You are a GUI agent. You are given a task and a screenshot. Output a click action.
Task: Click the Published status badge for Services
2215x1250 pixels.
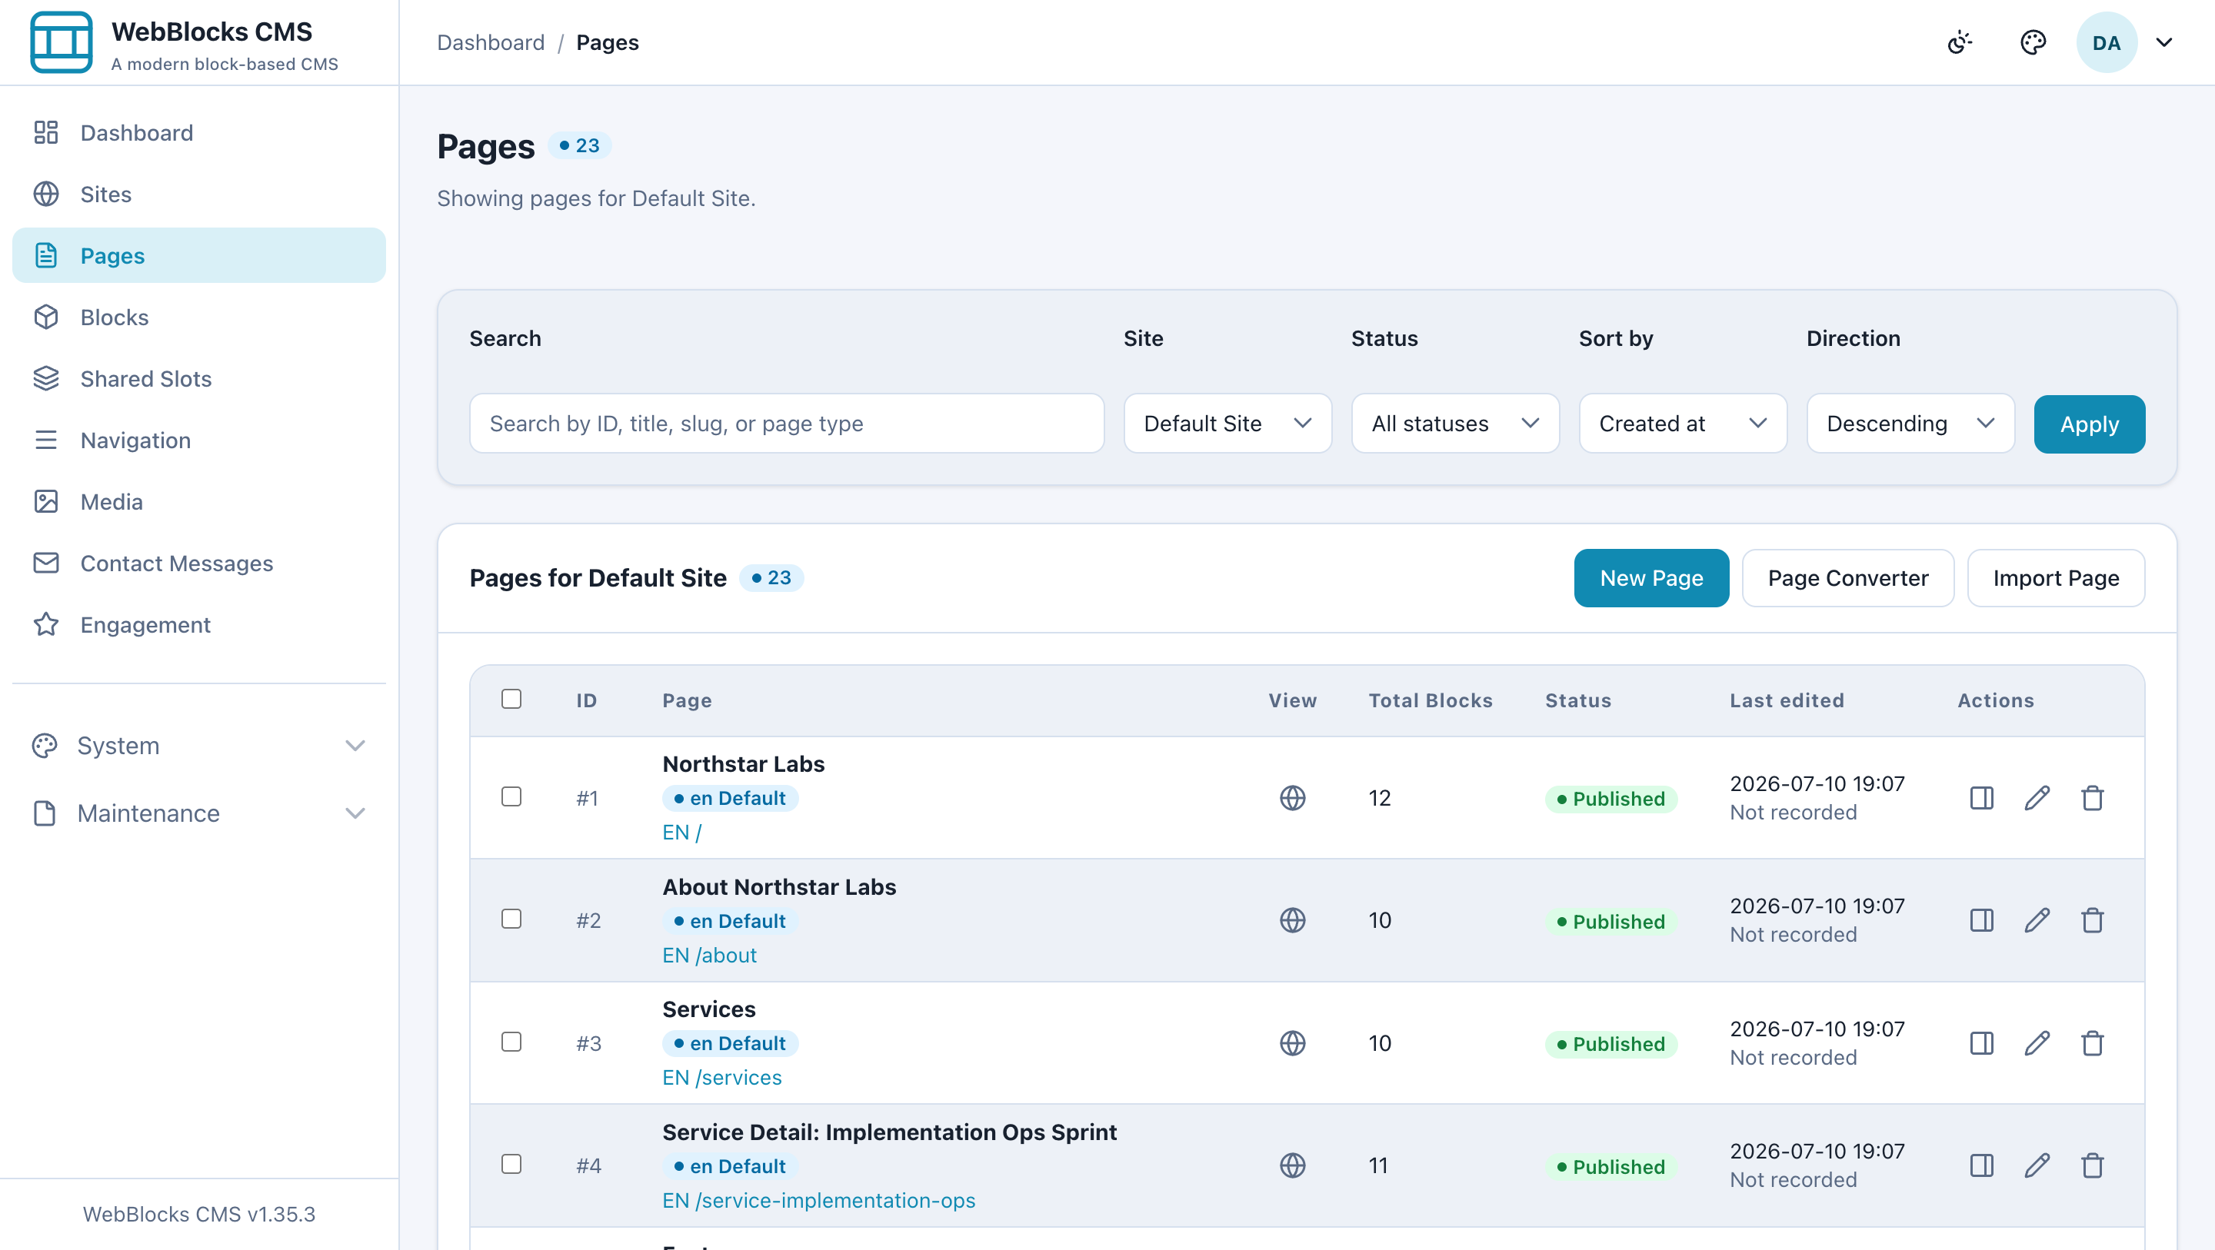tap(1610, 1044)
